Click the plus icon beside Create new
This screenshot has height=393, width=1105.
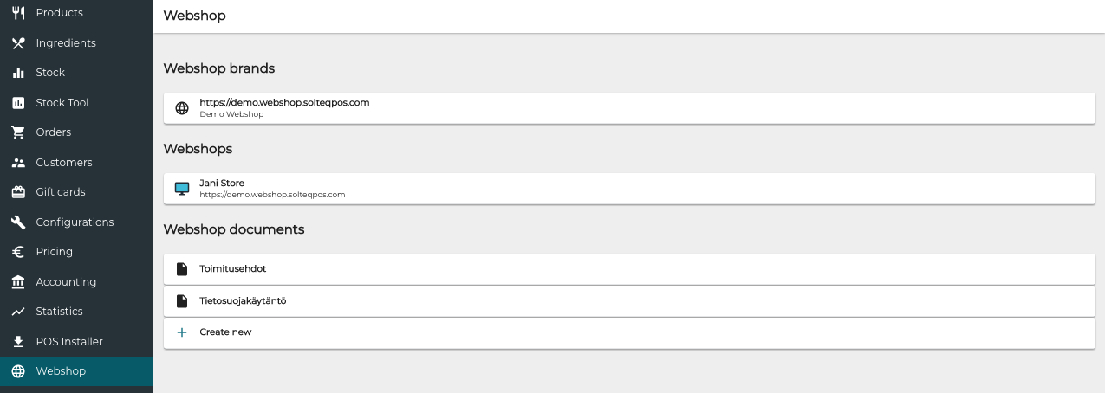pyautogui.click(x=182, y=332)
